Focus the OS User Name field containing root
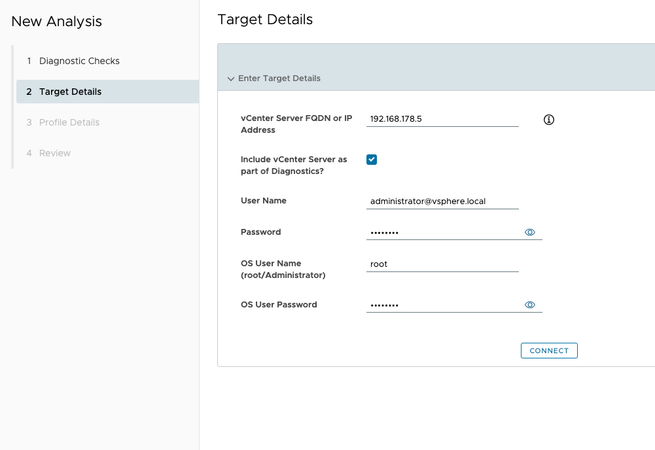This screenshot has height=450, width=655. click(442, 264)
